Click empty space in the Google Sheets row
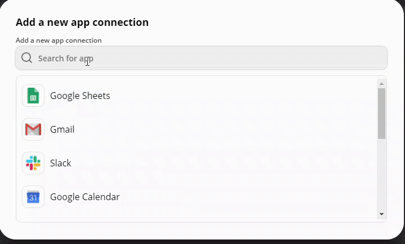 point(232,96)
